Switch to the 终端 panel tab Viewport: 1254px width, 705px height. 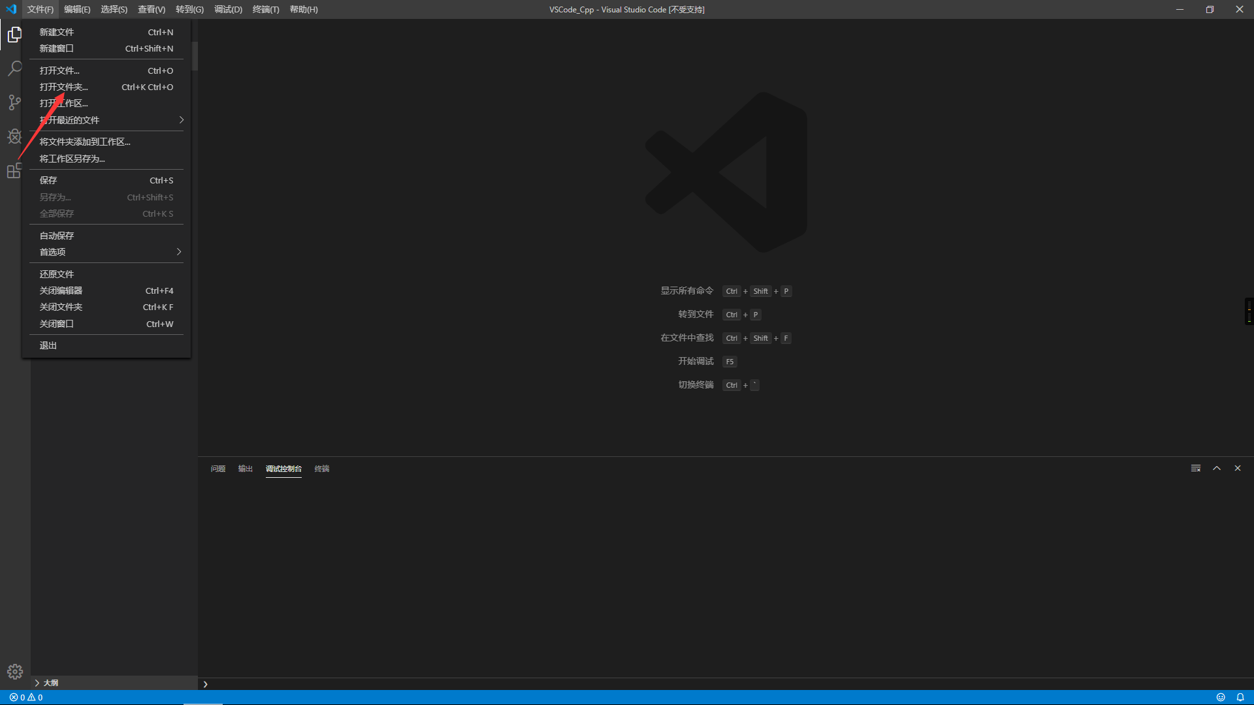tap(322, 469)
